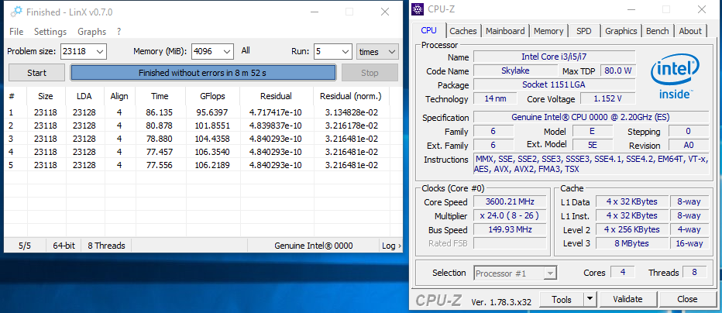Click the Align column header
Viewport: 722px width, 313px height.
coord(119,96)
